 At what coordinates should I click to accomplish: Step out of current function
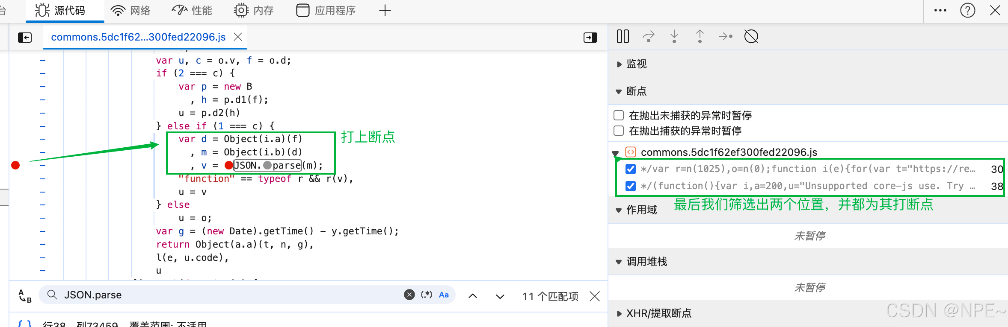tap(700, 36)
